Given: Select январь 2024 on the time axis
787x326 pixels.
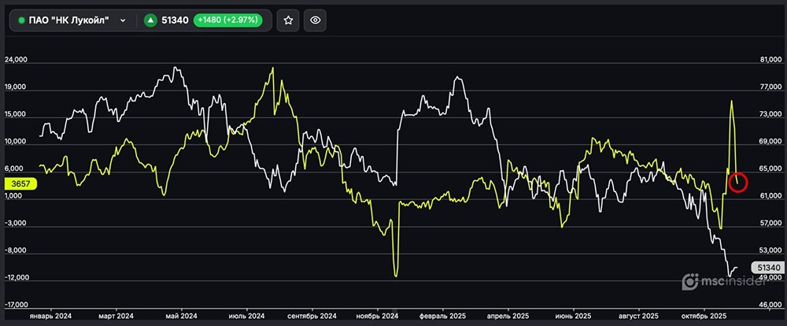Looking at the screenshot, I should tap(50, 317).
